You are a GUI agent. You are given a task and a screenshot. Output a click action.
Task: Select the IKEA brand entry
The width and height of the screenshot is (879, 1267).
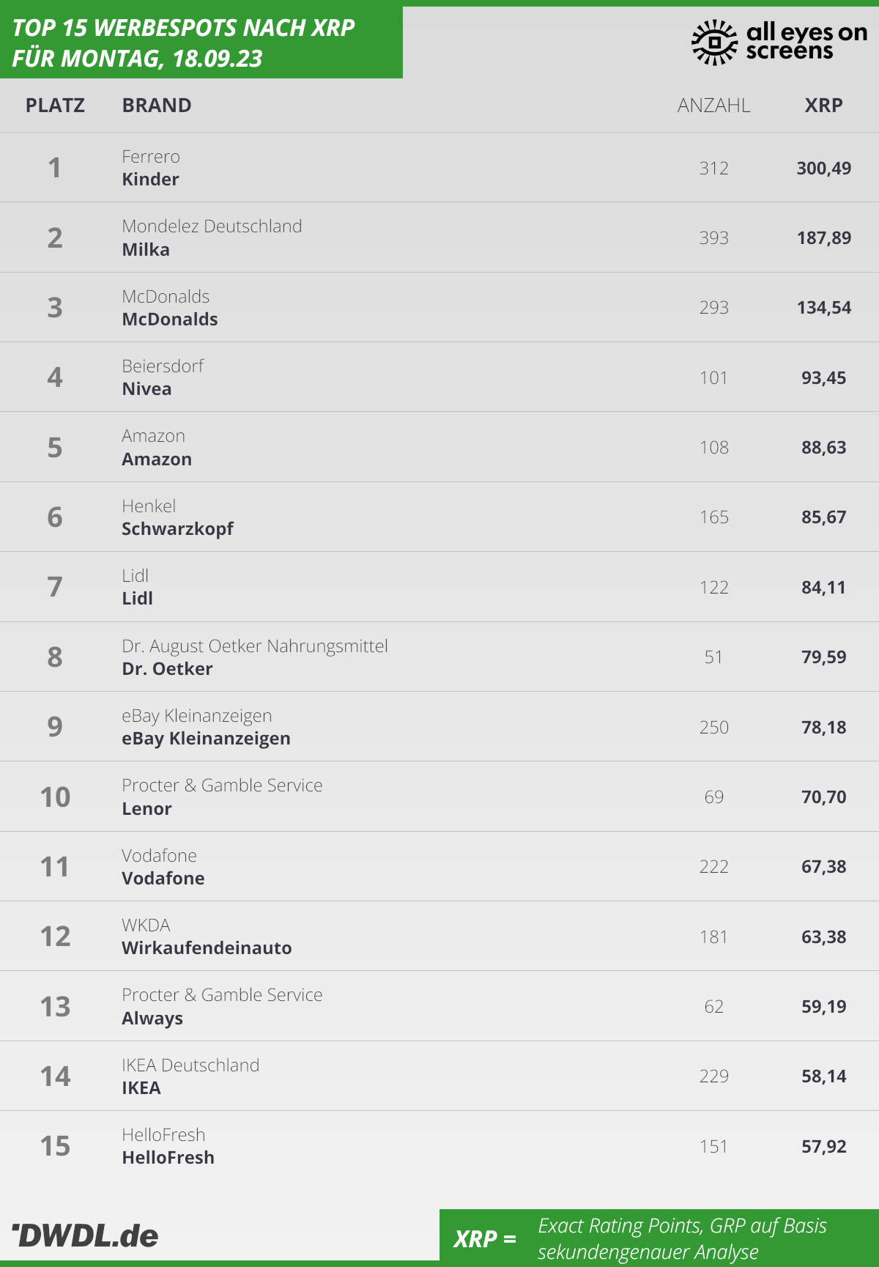[x=190, y=1076]
